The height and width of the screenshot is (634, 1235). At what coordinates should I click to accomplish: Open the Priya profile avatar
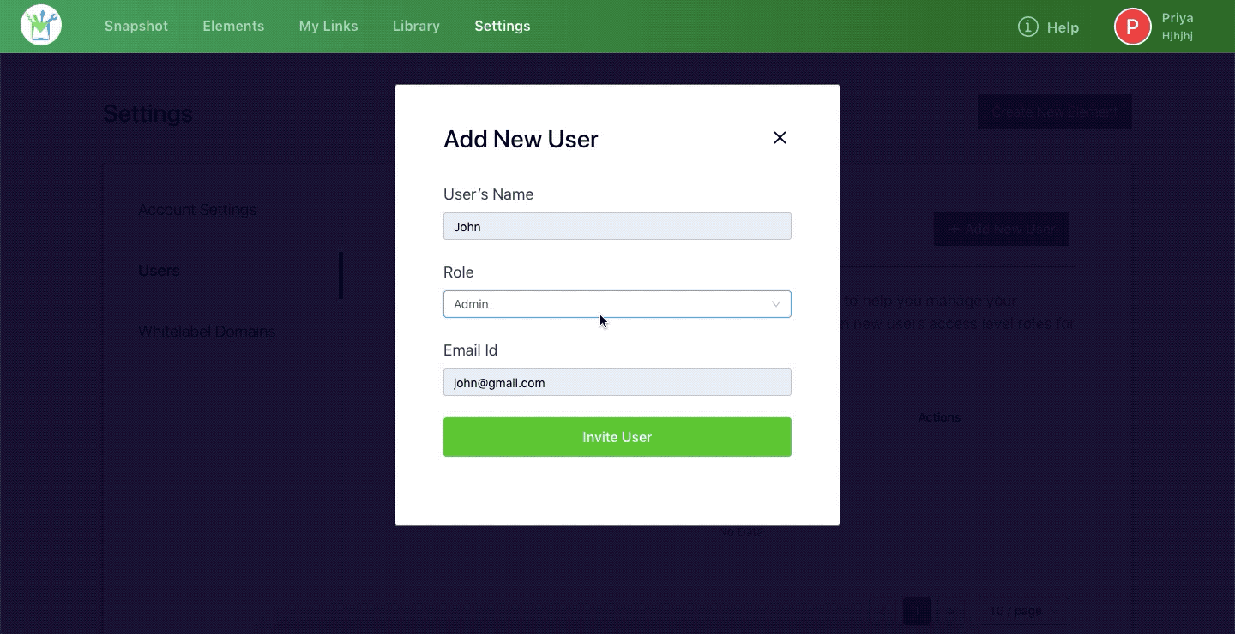click(1132, 27)
